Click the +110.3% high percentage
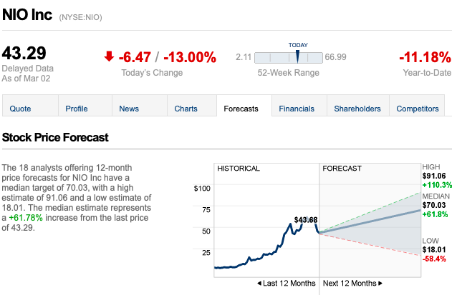The height and width of the screenshot is (295, 457). [x=437, y=185]
